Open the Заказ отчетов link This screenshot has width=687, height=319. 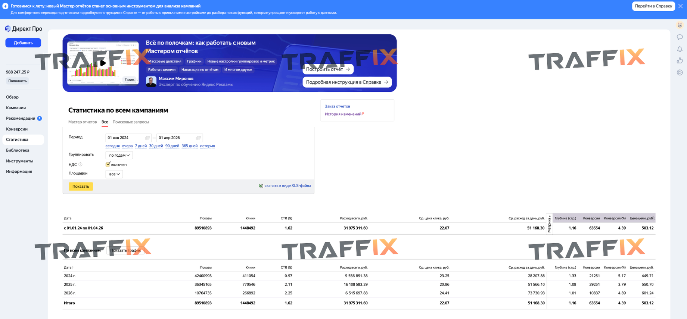point(338,106)
